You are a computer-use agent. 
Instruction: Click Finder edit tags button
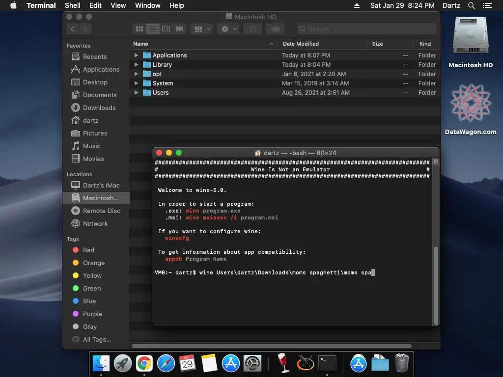pos(275,29)
